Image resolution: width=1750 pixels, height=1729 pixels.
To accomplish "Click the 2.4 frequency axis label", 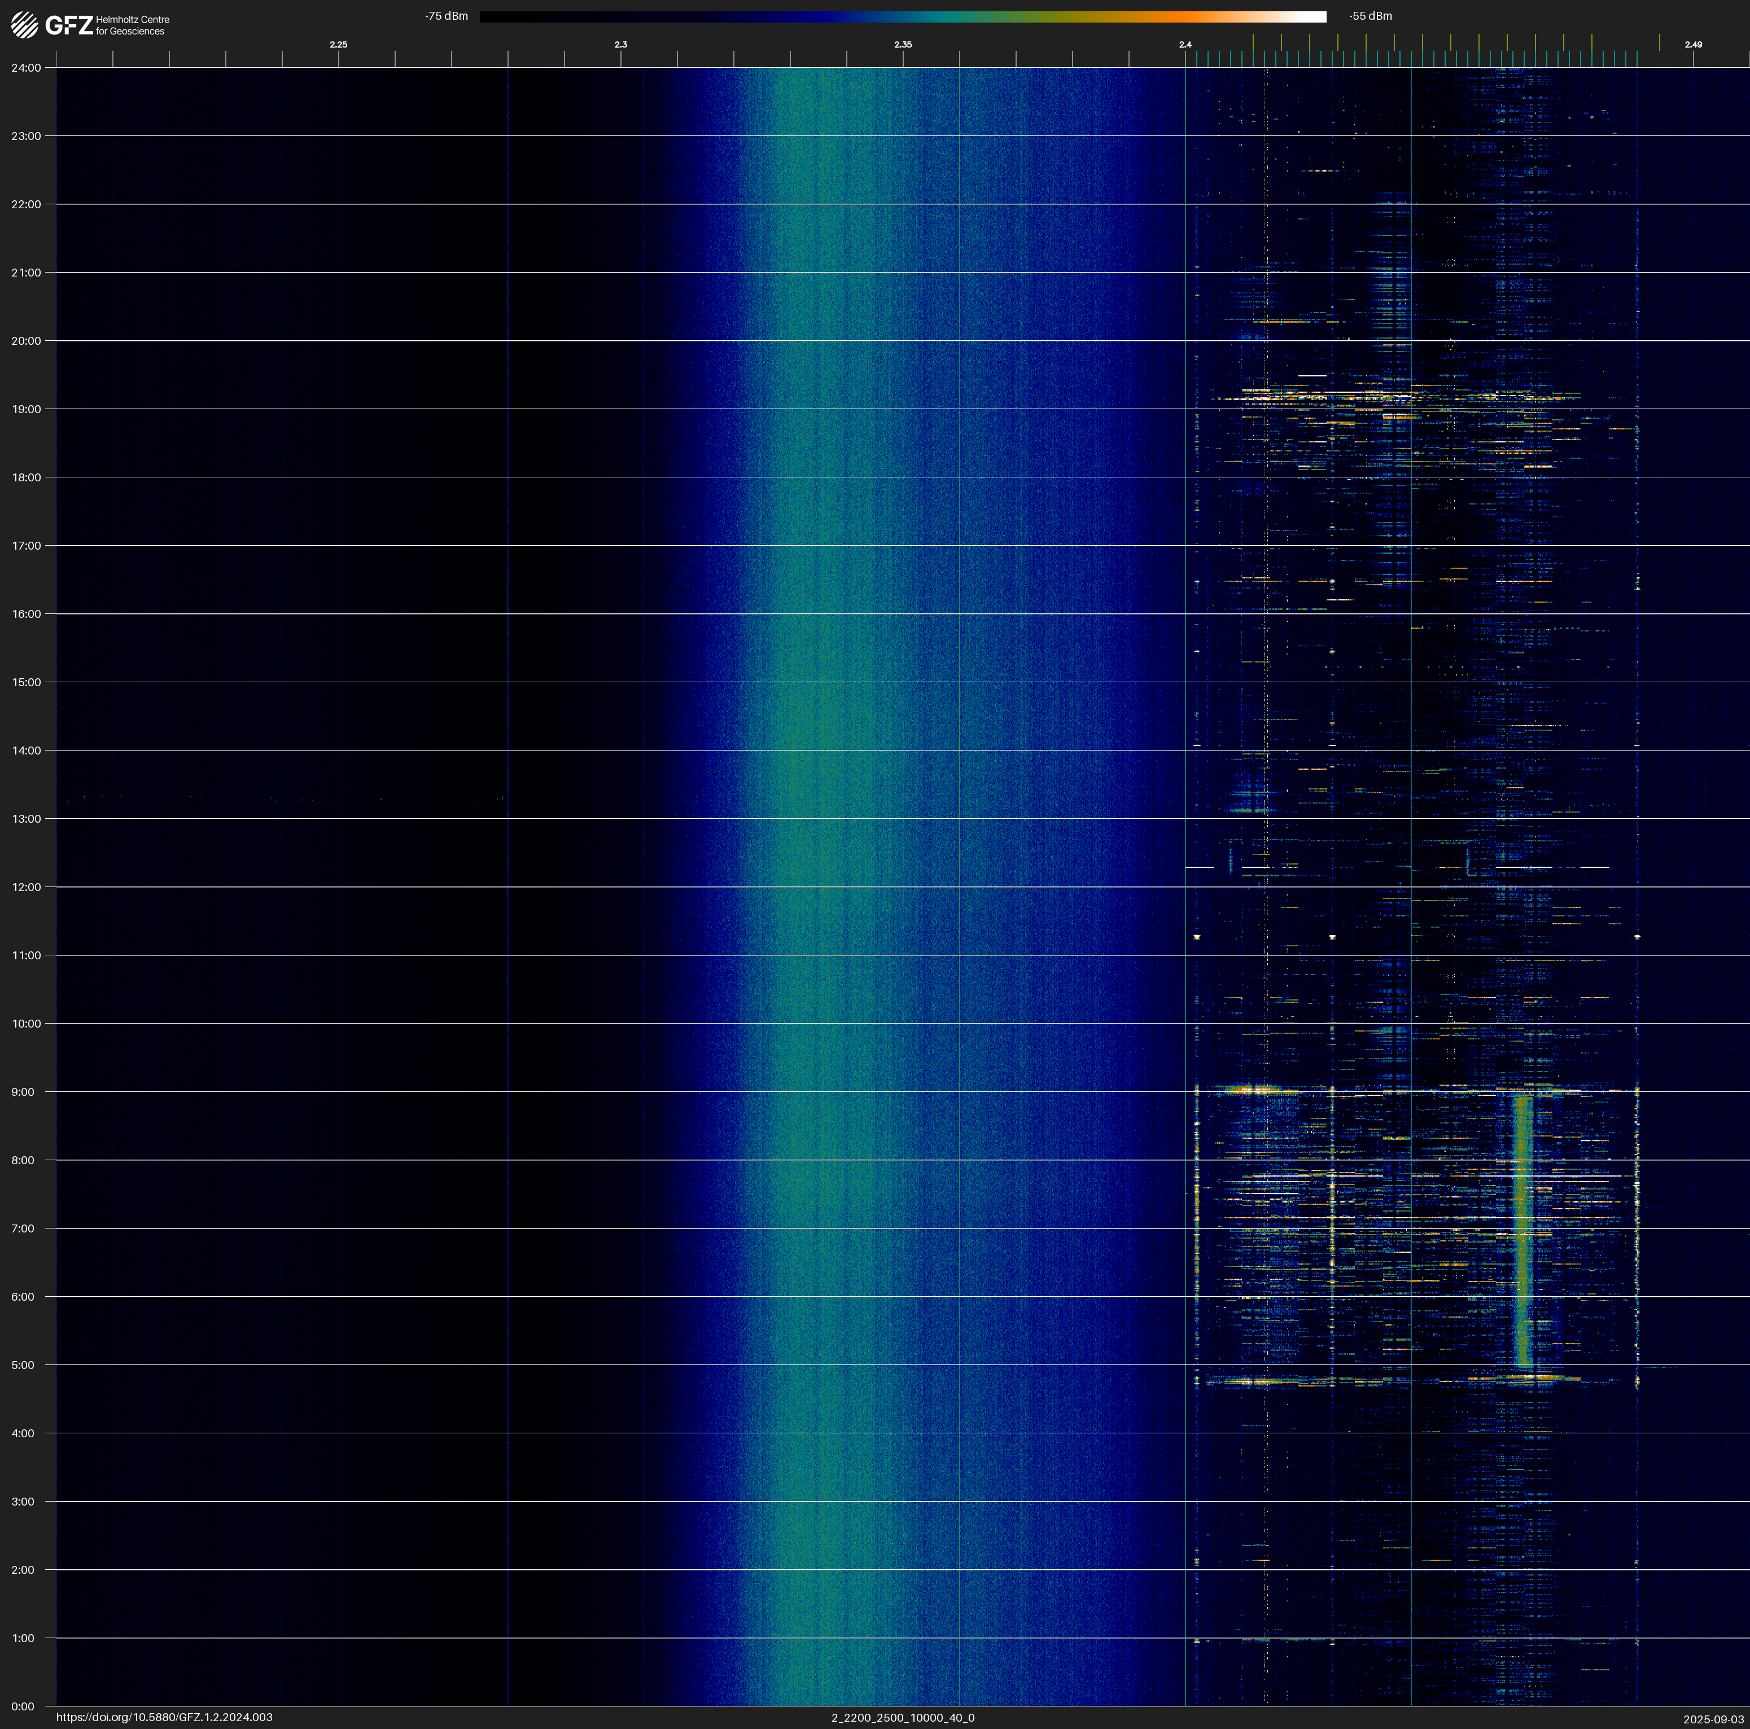I will (1185, 45).
